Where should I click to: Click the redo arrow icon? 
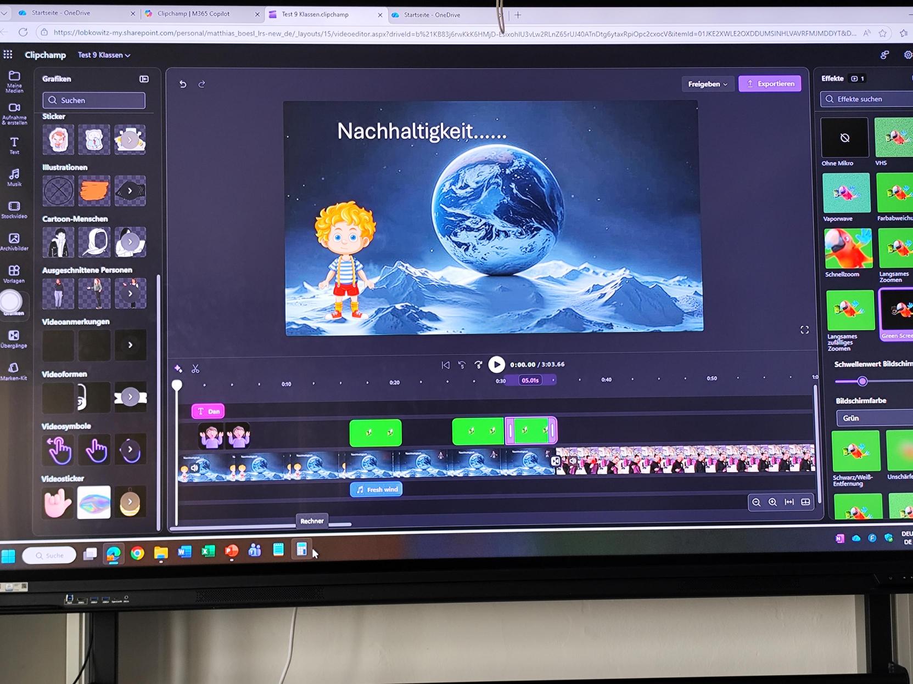pyautogui.click(x=201, y=84)
